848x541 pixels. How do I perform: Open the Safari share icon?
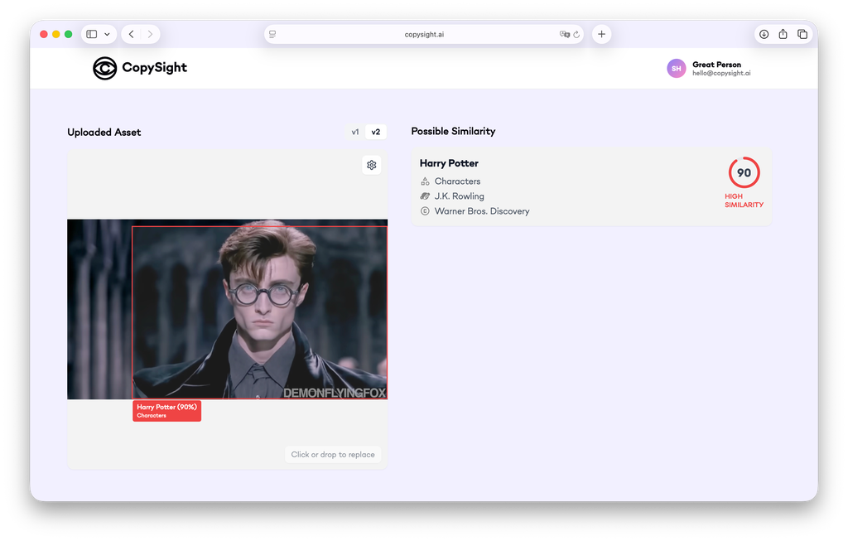click(x=783, y=34)
